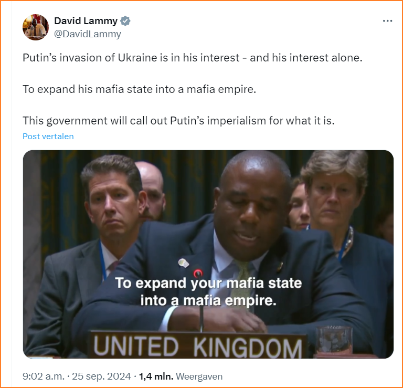This screenshot has width=403, height=388.
Task: Click the 25 sep. 2024 date
Action: (101, 376)
